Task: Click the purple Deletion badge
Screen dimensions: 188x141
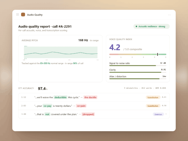Action: coord(158,114)
